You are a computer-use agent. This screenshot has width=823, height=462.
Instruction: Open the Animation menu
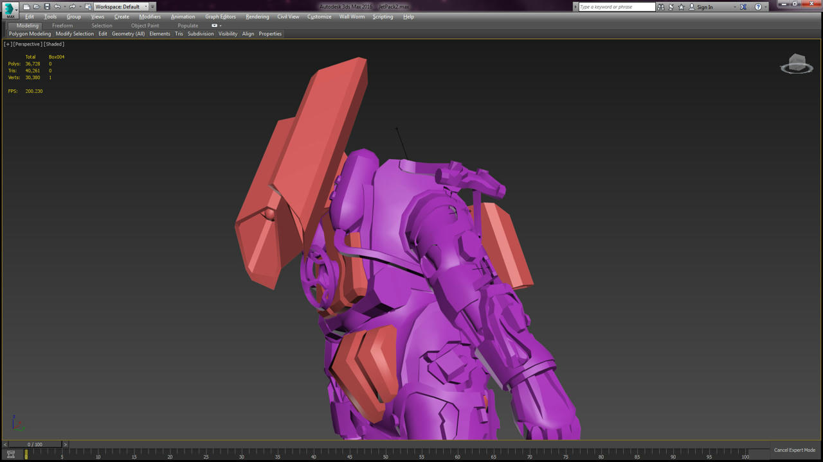point(183,17)
